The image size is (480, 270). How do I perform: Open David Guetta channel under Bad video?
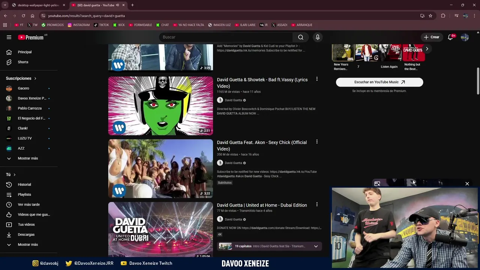click(x=233, y=100)
